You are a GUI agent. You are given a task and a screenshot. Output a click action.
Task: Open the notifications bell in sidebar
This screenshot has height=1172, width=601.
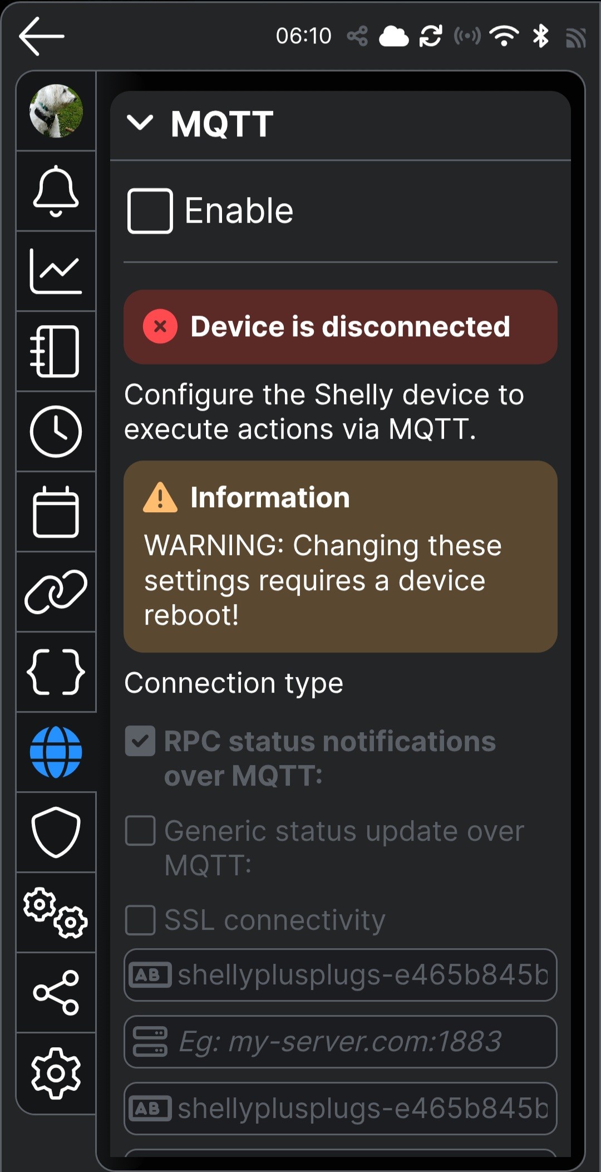pos(56,191)
